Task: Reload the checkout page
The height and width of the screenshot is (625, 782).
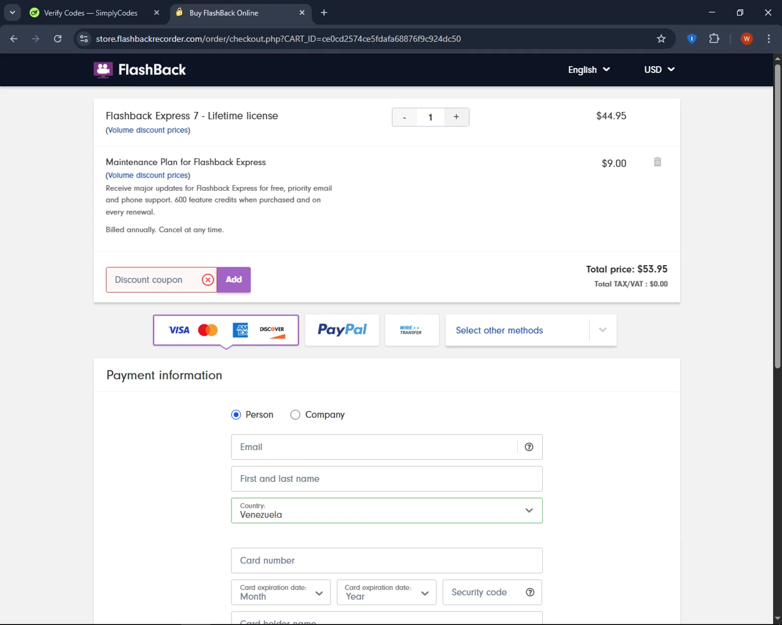Action: click(x=58, y=39)
